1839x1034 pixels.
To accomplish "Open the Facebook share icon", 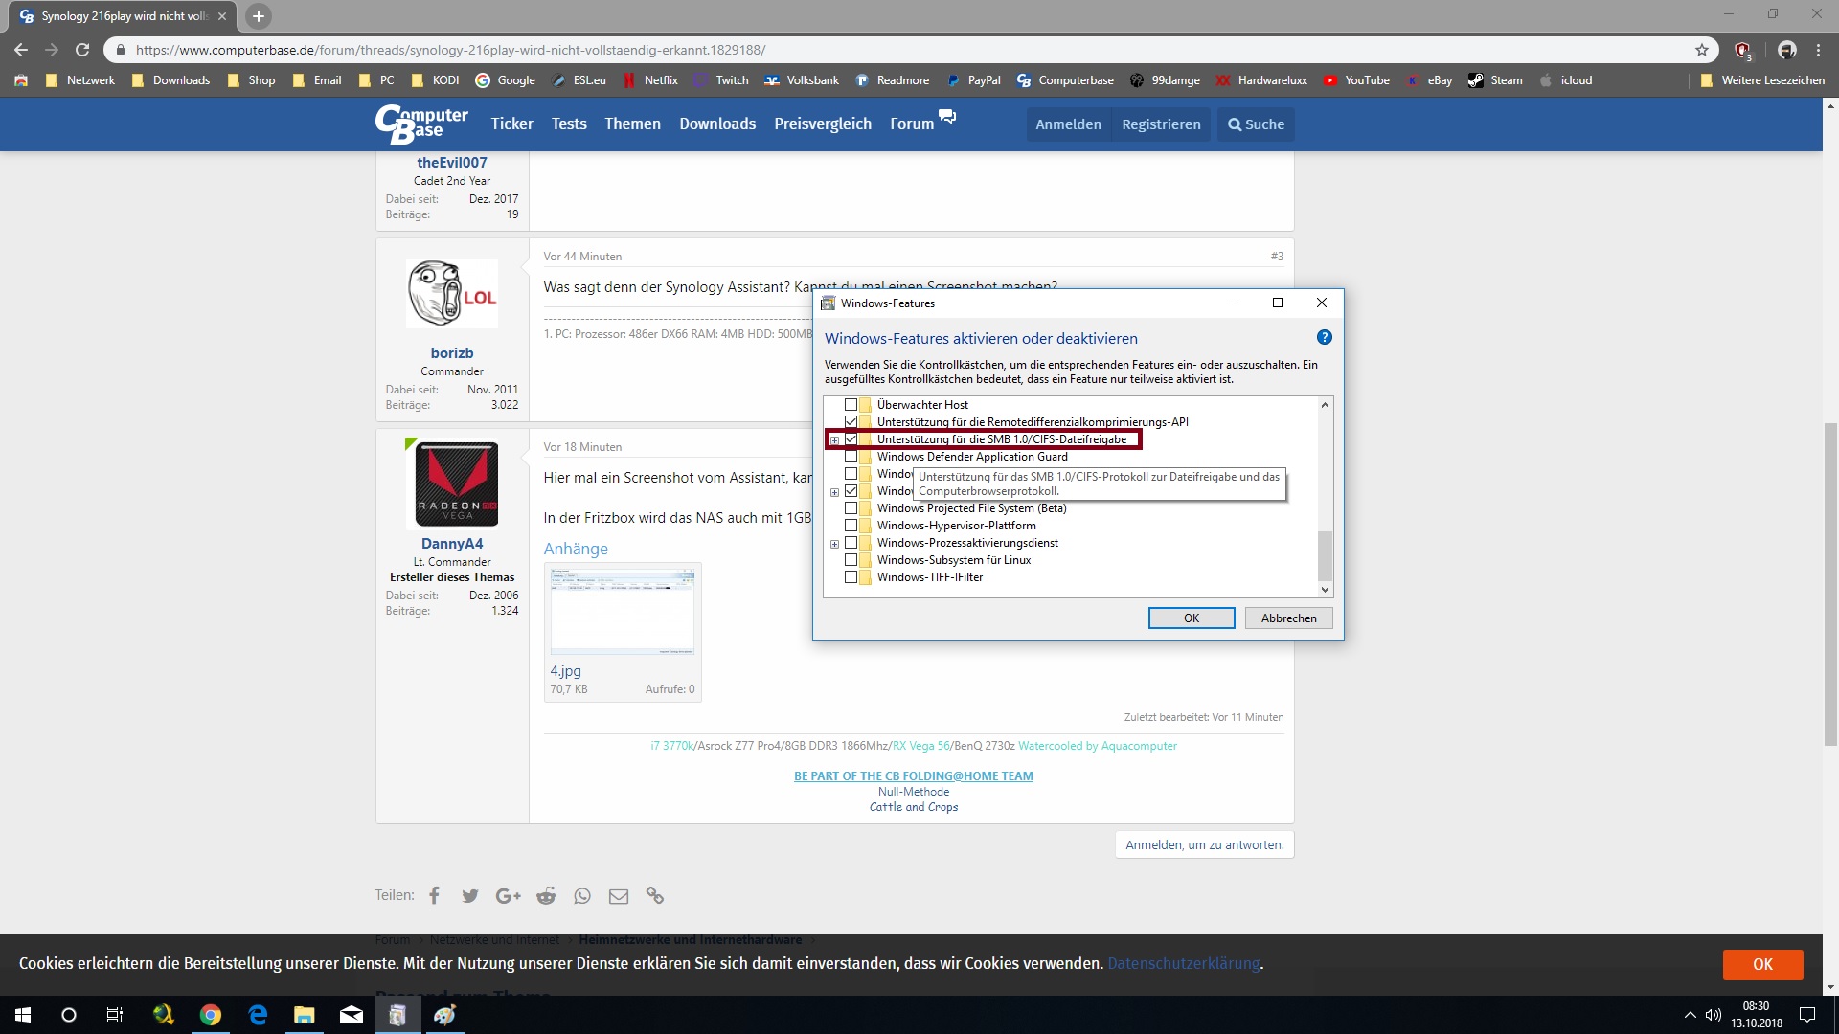I will click(x=434, y=895).
